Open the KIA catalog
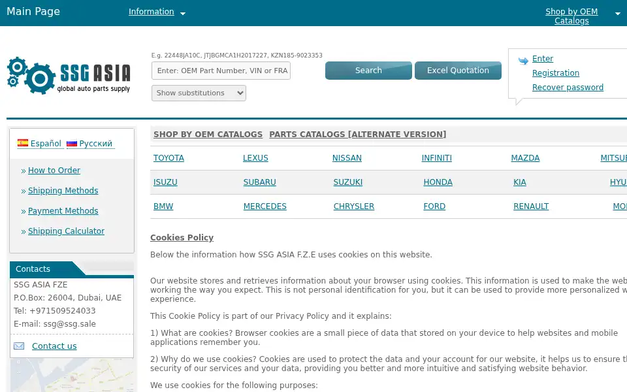This screenshot has width=627, height=392. click(520, 182)
